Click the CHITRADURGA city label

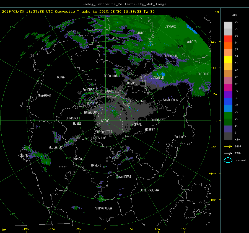(150, 190)
